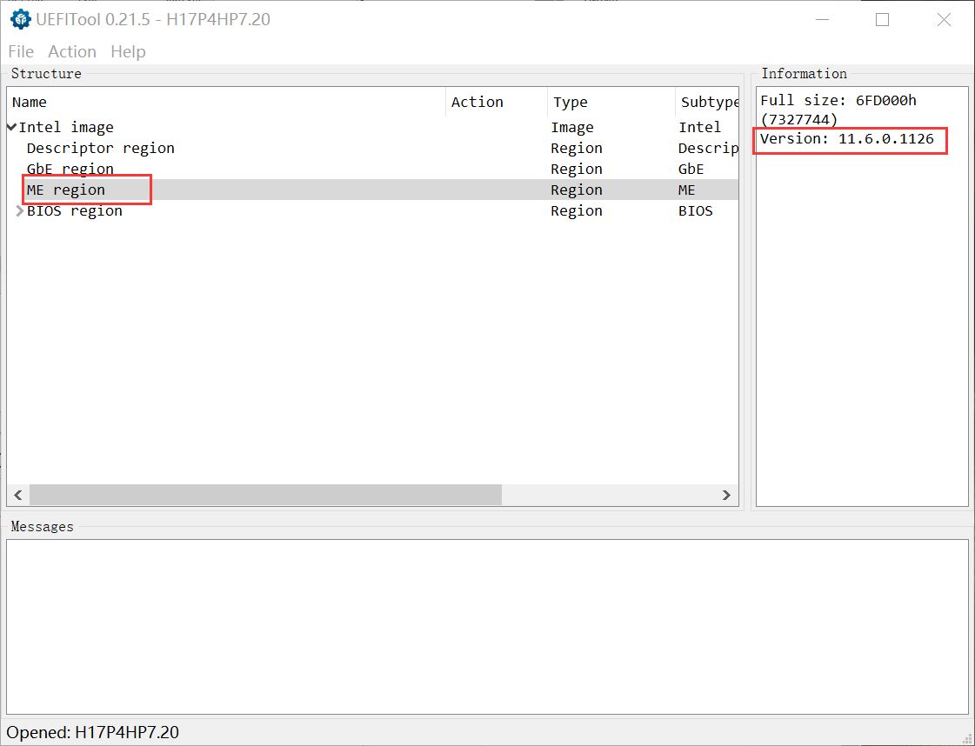Open the Help menu

[x=128, y=51]
